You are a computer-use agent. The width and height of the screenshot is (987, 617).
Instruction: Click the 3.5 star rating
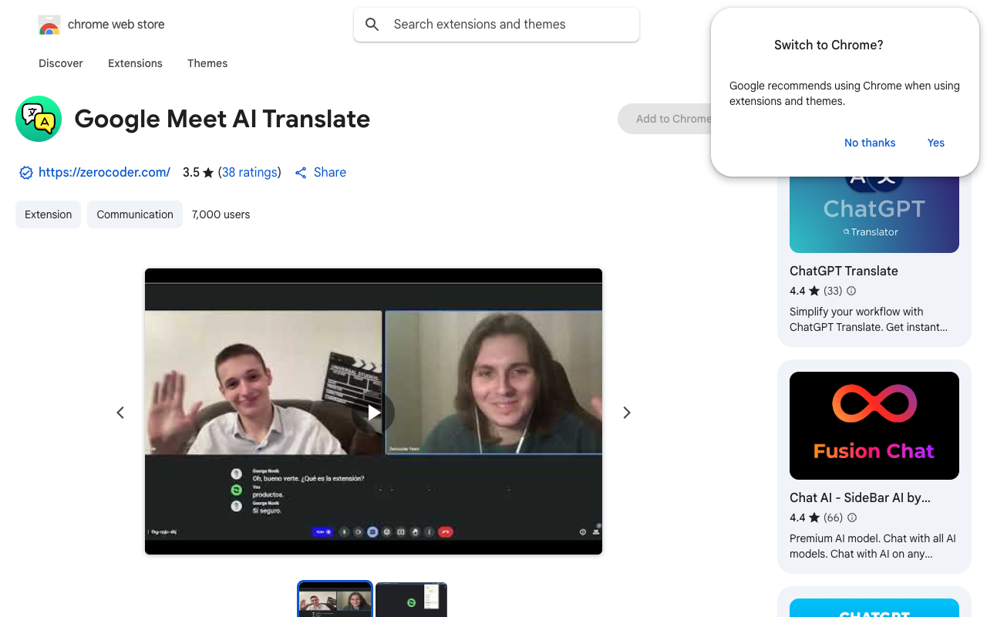(198, 173)
